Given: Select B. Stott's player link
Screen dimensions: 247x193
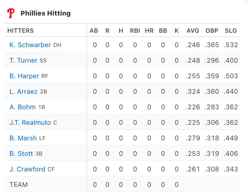Looking at the screenshot, I should click(x=21, y=154).
